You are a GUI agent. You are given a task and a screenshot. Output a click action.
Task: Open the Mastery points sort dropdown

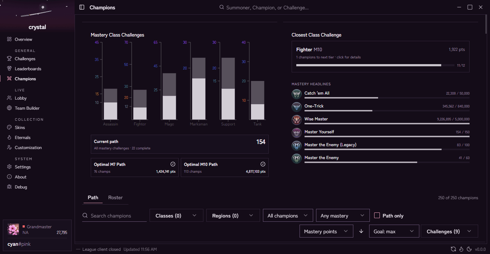326,231
